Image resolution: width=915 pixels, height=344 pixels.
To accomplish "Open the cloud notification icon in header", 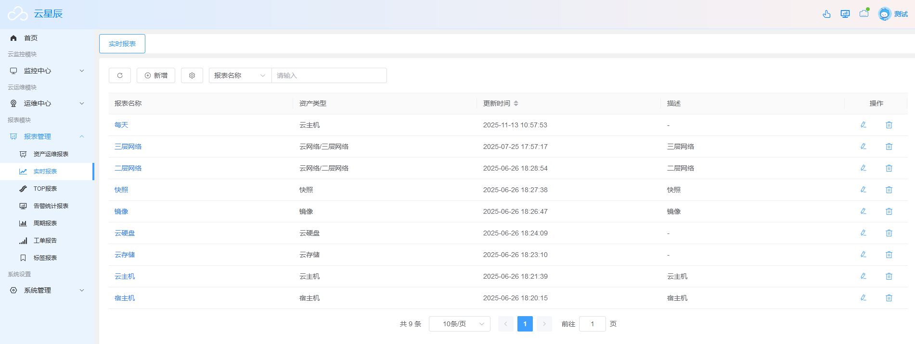I will (x=864, y=13).
